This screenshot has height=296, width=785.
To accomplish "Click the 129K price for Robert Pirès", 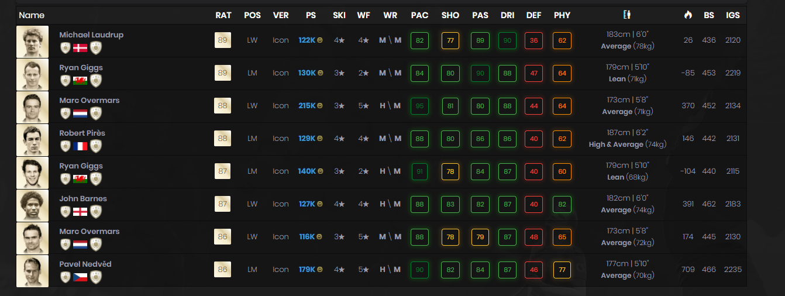I will (307, 139).
